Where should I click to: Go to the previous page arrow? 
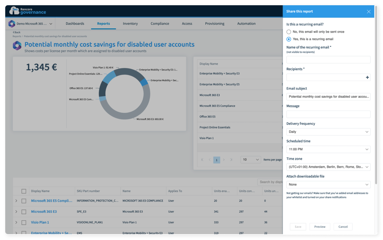click(210, 160)
